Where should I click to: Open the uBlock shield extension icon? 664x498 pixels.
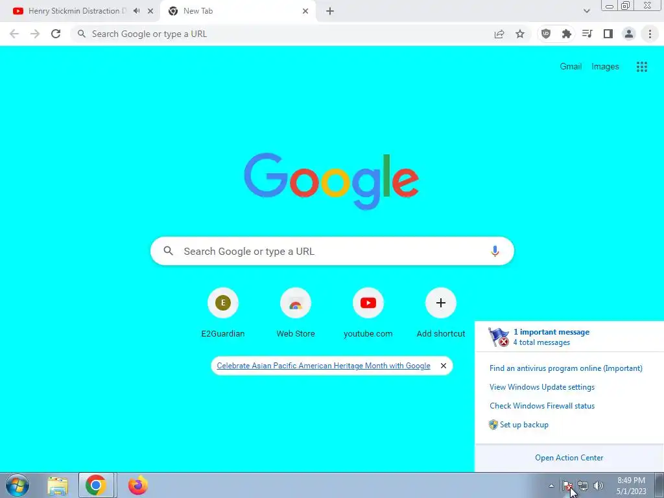(546, 34)
